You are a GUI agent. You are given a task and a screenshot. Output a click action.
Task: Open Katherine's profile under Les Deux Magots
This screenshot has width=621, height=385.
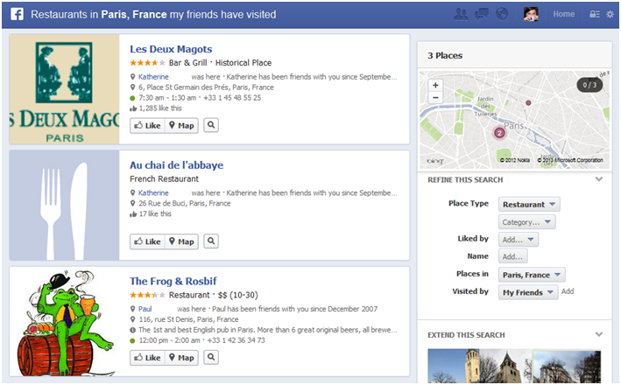(x=153, y=77)
